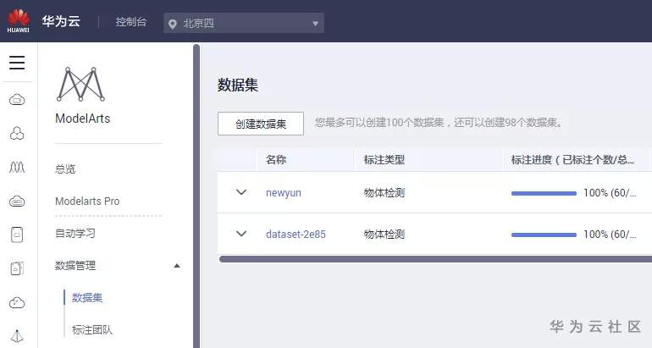Click the 创建数据集 button
Viewport: 652px width, 348px height.
click(x=261, y=124)
